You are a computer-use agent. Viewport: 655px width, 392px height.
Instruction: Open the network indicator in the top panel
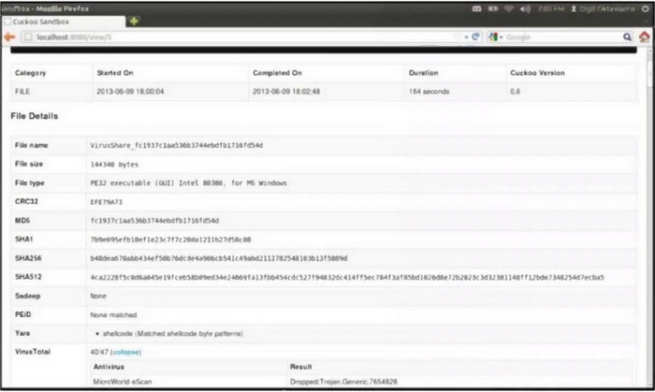pos(510,7)
